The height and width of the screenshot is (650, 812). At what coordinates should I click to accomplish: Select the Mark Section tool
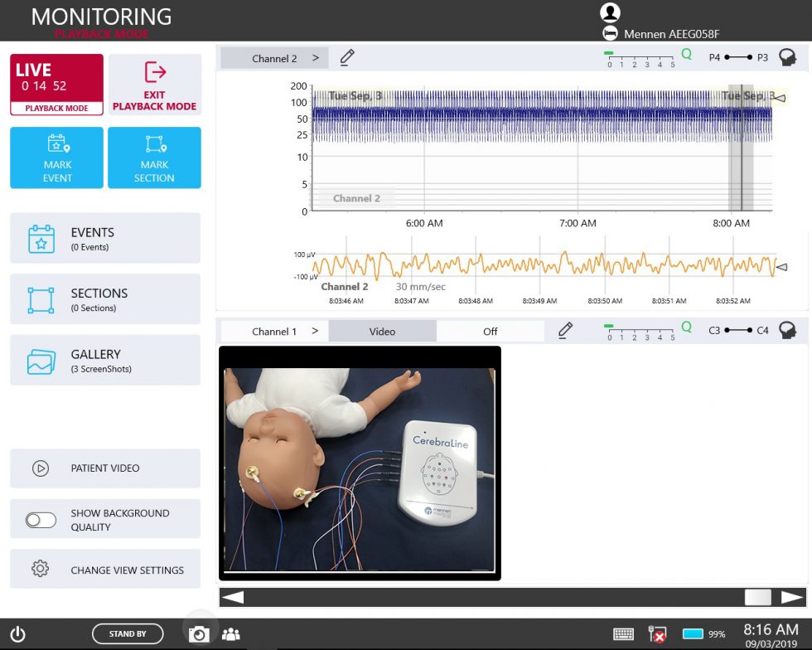[154, 158]
